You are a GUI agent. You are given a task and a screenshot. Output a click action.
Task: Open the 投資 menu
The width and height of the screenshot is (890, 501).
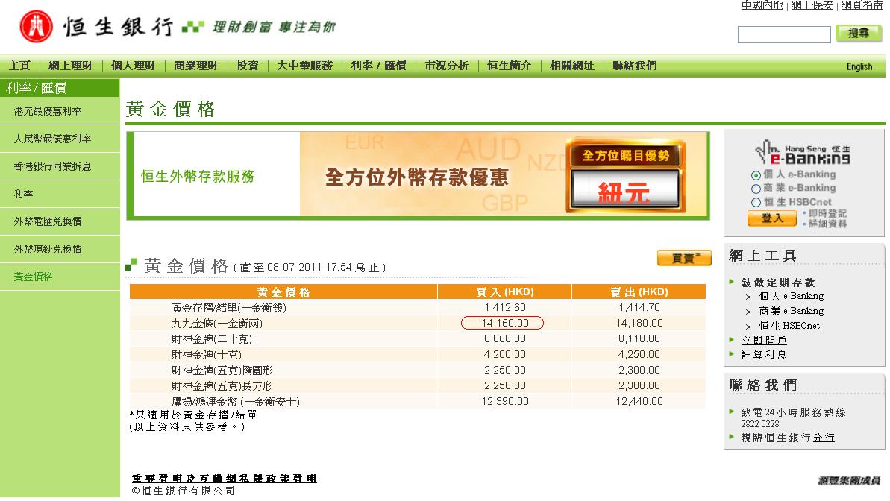[x=248, y=66]
